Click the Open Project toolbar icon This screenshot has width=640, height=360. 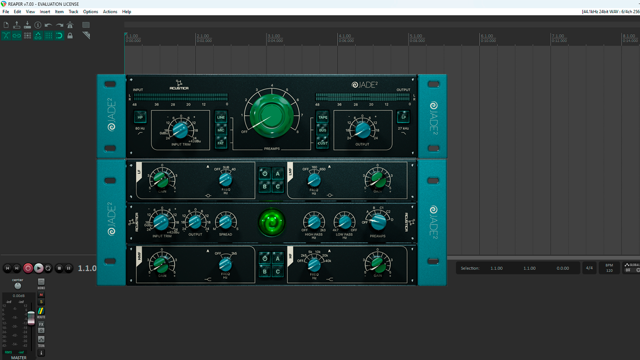17,25
